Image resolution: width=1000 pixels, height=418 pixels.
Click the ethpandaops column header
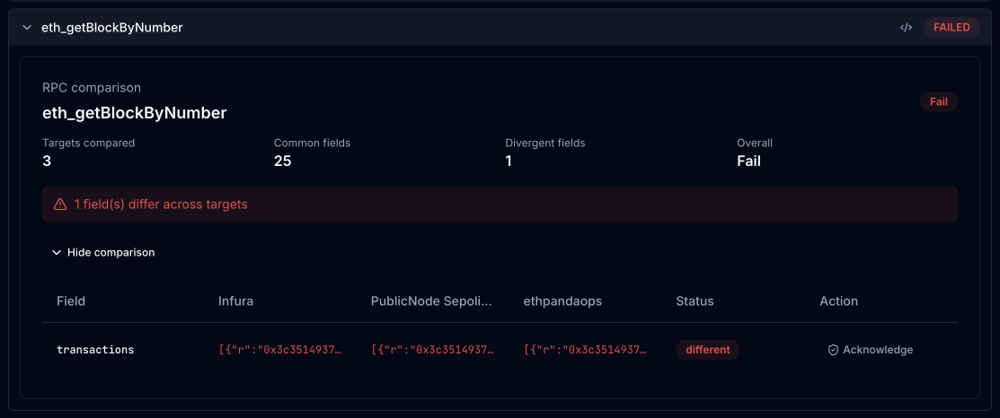562,300
